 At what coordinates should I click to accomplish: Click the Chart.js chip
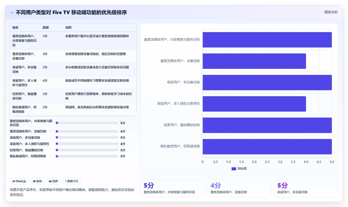click(19, 181)
